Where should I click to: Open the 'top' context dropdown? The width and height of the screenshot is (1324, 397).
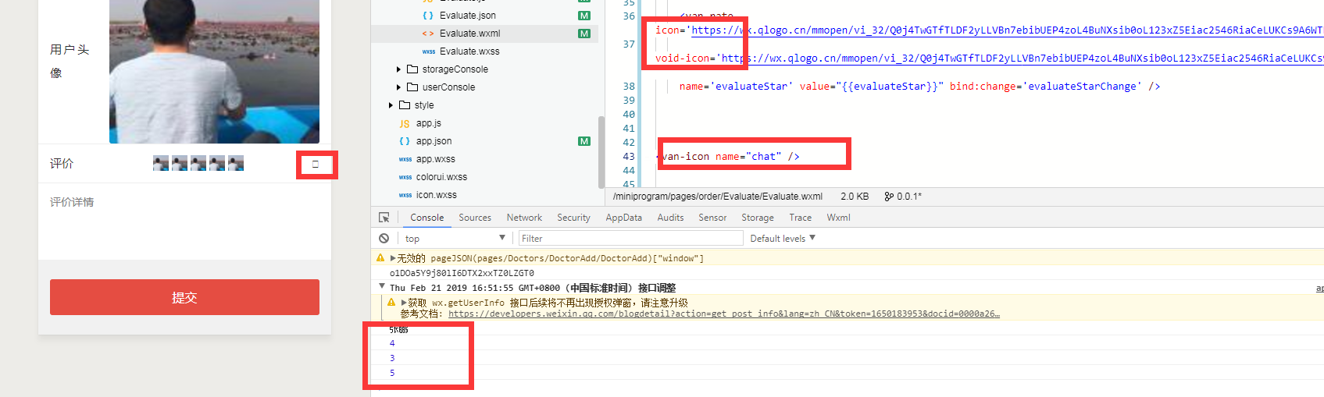coord(455,238)
